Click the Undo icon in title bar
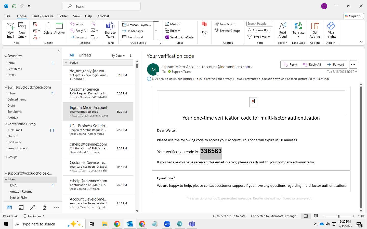 (x=22, y=6)
